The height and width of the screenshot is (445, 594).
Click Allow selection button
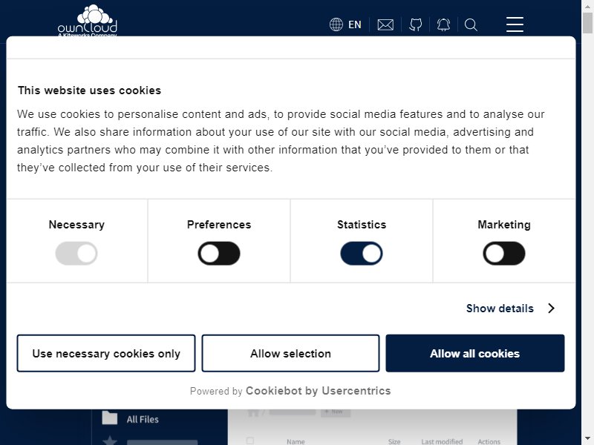(290, 353)
